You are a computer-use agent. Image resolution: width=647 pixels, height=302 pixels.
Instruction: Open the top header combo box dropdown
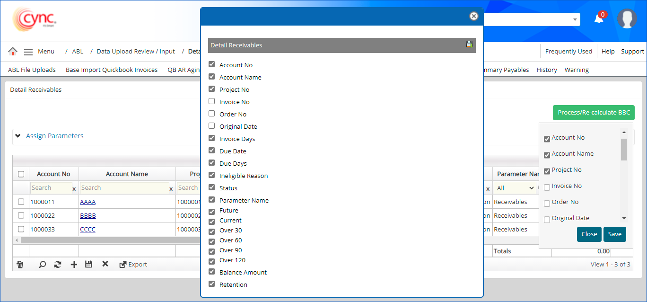(x=575, y=19)
